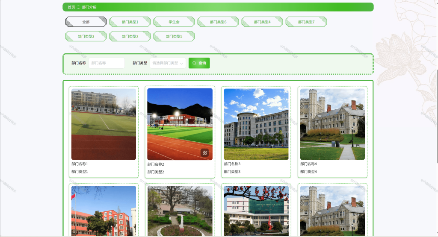Open the 部门名称1 sports field image
The image size is (438, 237).
(x=104, y=124)
